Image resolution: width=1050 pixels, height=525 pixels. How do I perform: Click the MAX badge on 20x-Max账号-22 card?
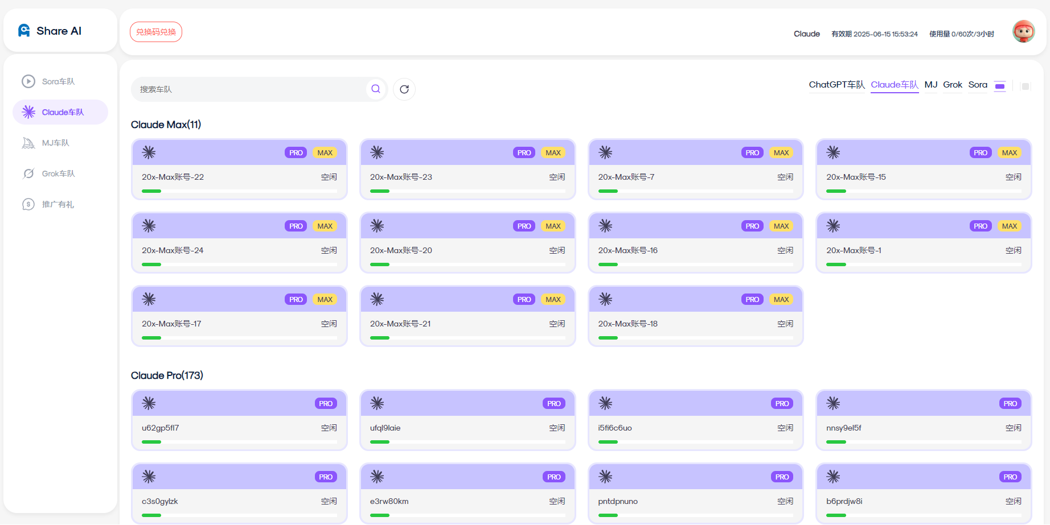[x=325, y=152]
